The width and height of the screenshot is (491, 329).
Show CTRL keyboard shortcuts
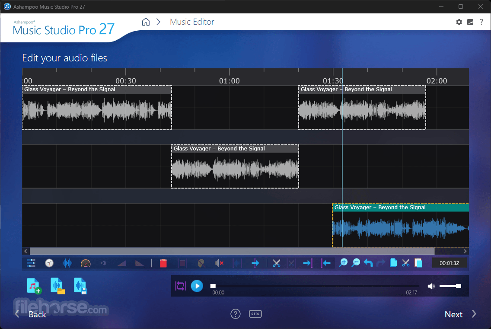[255, 313]
